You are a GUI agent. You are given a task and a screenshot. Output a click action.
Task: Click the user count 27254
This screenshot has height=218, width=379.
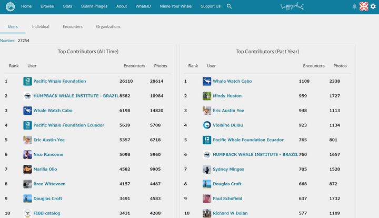[x=24, y=41]
